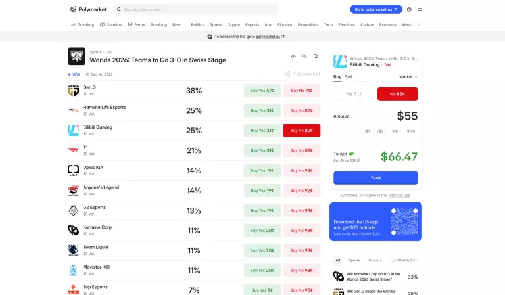
Task: Click the Dplus KIA logo
Action: click(x=74, y=171)
